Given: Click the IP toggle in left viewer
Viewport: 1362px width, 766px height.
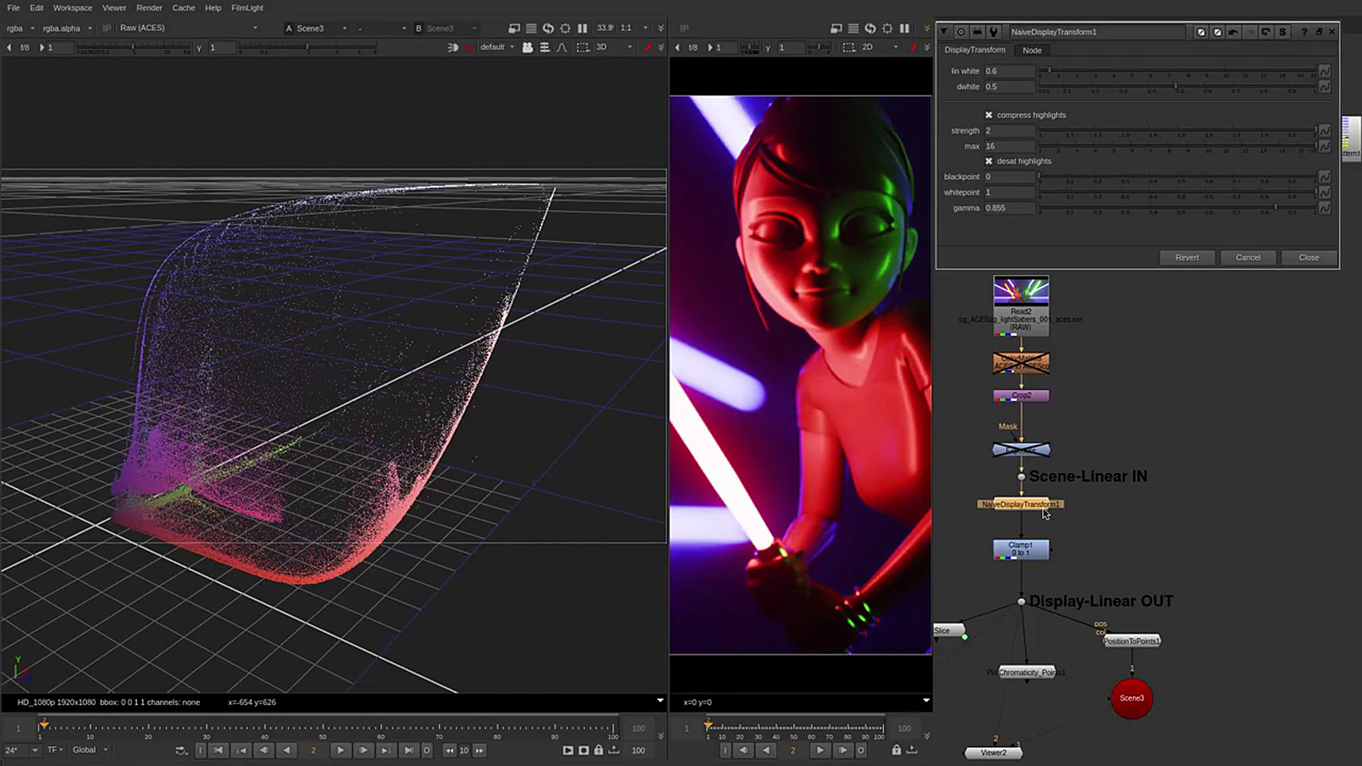Looking at the screenshot, I should click(x=106, y=28).
